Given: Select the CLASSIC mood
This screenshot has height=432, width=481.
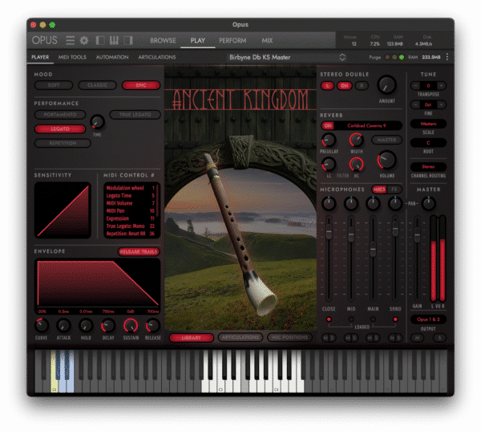Looking at the screenshot, I should (x=97, y=85).
